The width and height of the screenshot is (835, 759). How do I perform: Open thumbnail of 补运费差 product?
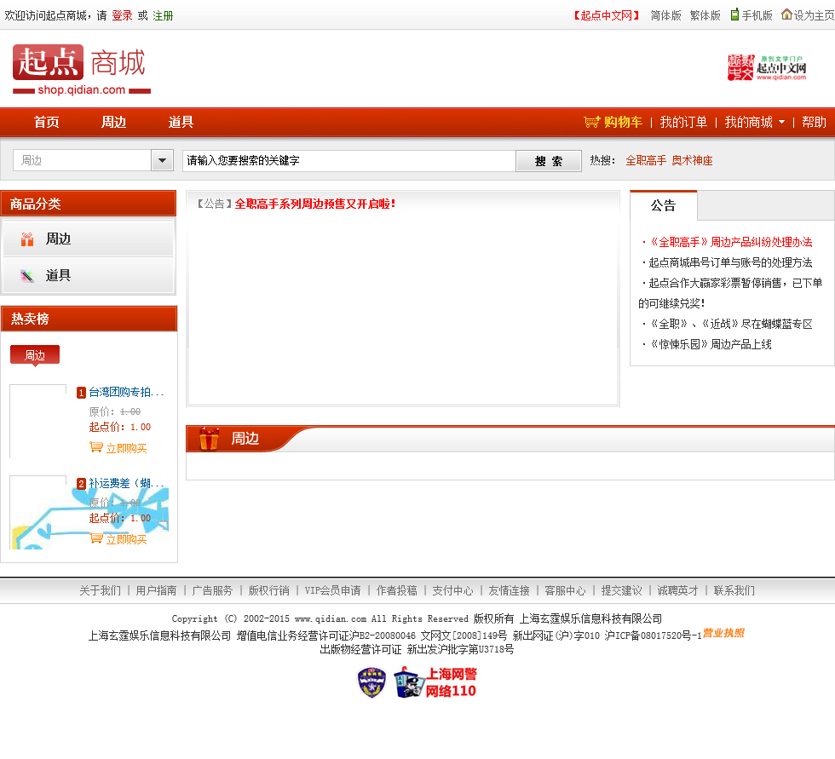(38, 513)
